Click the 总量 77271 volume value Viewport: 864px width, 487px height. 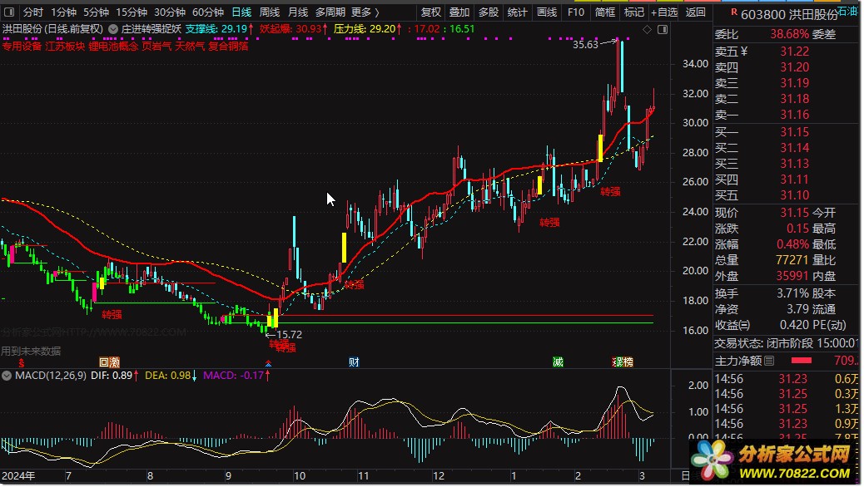pos(792,260)
